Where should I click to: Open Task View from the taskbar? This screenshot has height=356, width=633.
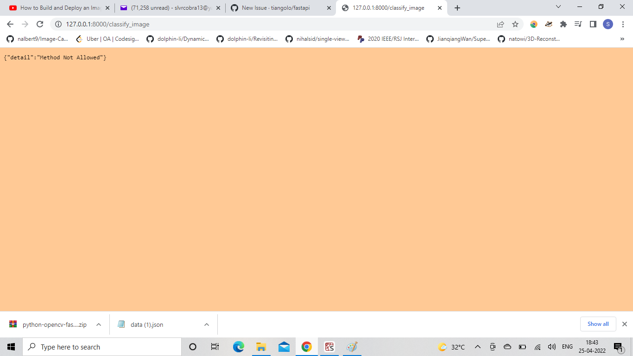[x=215, y=346]
